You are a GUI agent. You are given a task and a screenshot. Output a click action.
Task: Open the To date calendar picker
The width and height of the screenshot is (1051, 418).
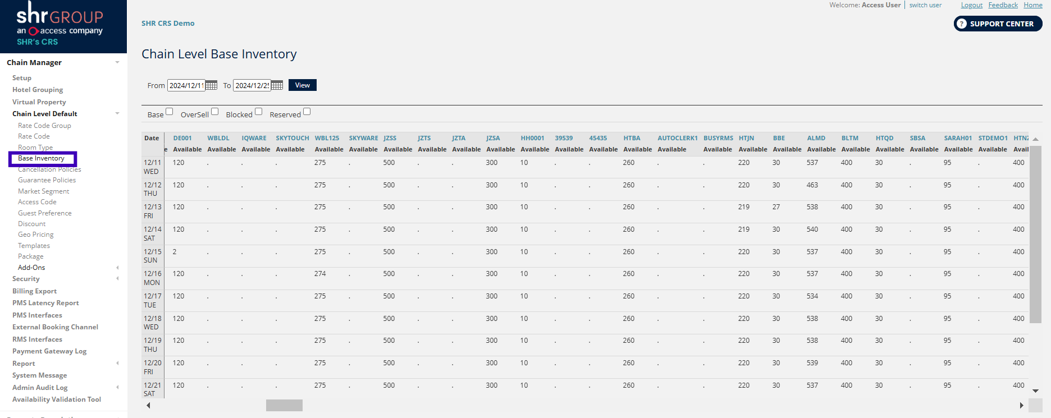(x=277, y=85)
